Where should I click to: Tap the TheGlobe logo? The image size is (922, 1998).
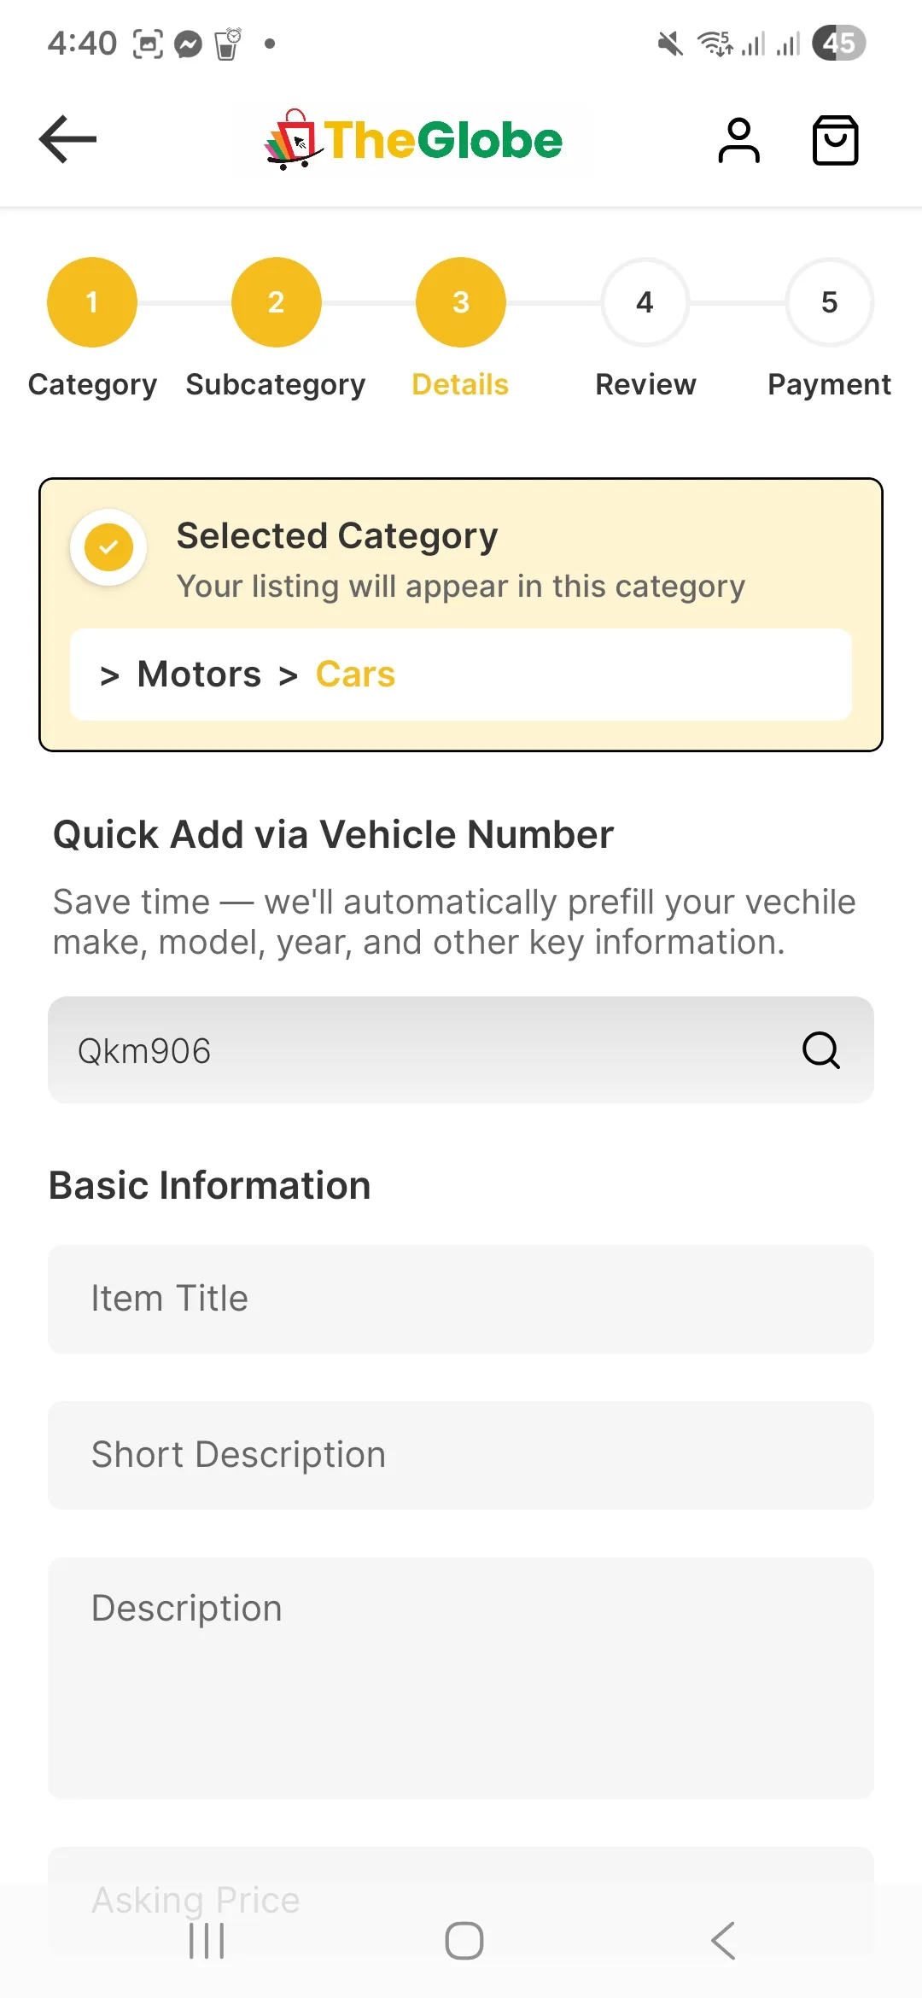(x=414, y=140)
